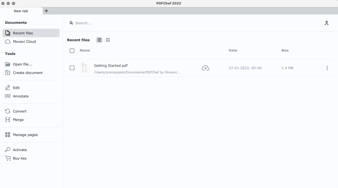Click the Recent files heading
The height and width of the screenshot is (188, 338).
(78, 40)
